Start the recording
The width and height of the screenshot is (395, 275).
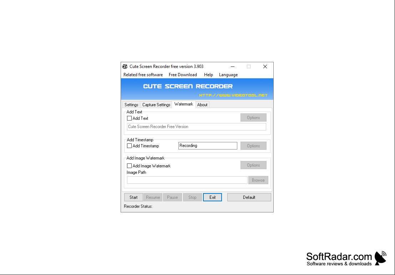click(133, 197)
